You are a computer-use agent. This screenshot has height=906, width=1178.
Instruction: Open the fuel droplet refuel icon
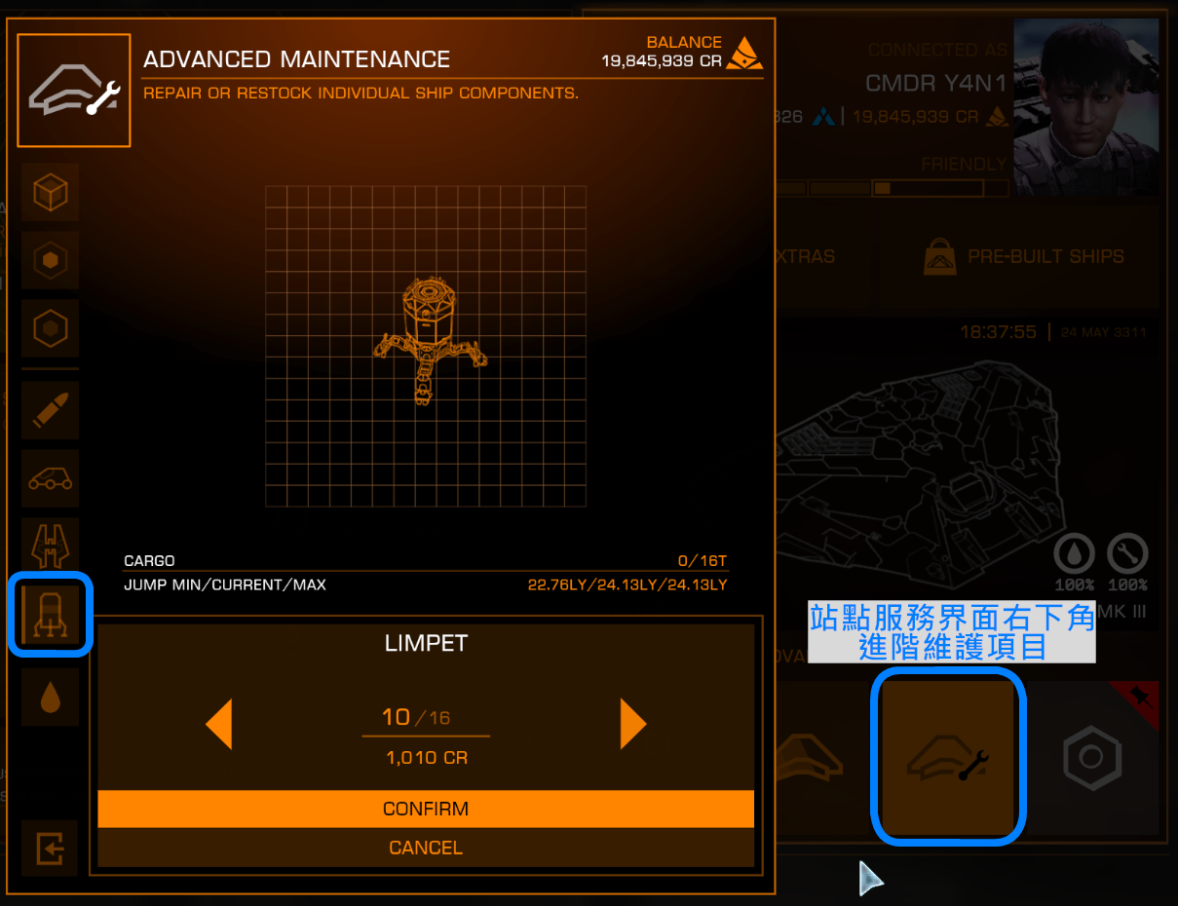51,697
